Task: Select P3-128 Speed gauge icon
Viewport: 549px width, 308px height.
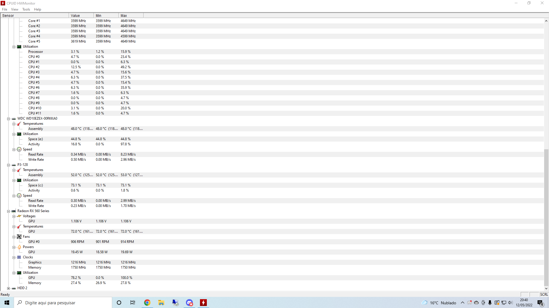Action: (x=19, y=196)
